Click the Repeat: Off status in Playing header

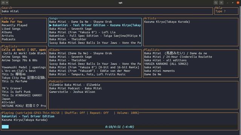[99, 113]
